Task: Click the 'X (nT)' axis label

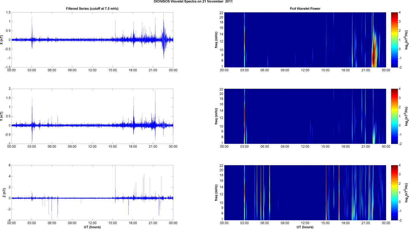Action: (2, 40)
